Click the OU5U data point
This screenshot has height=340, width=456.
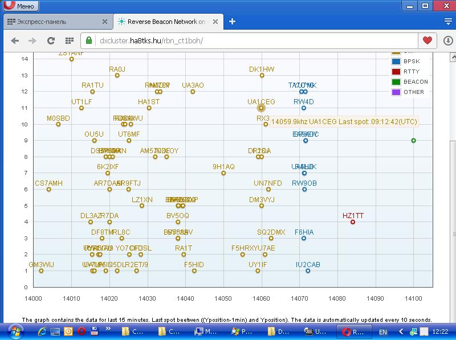tap(94, 140)
